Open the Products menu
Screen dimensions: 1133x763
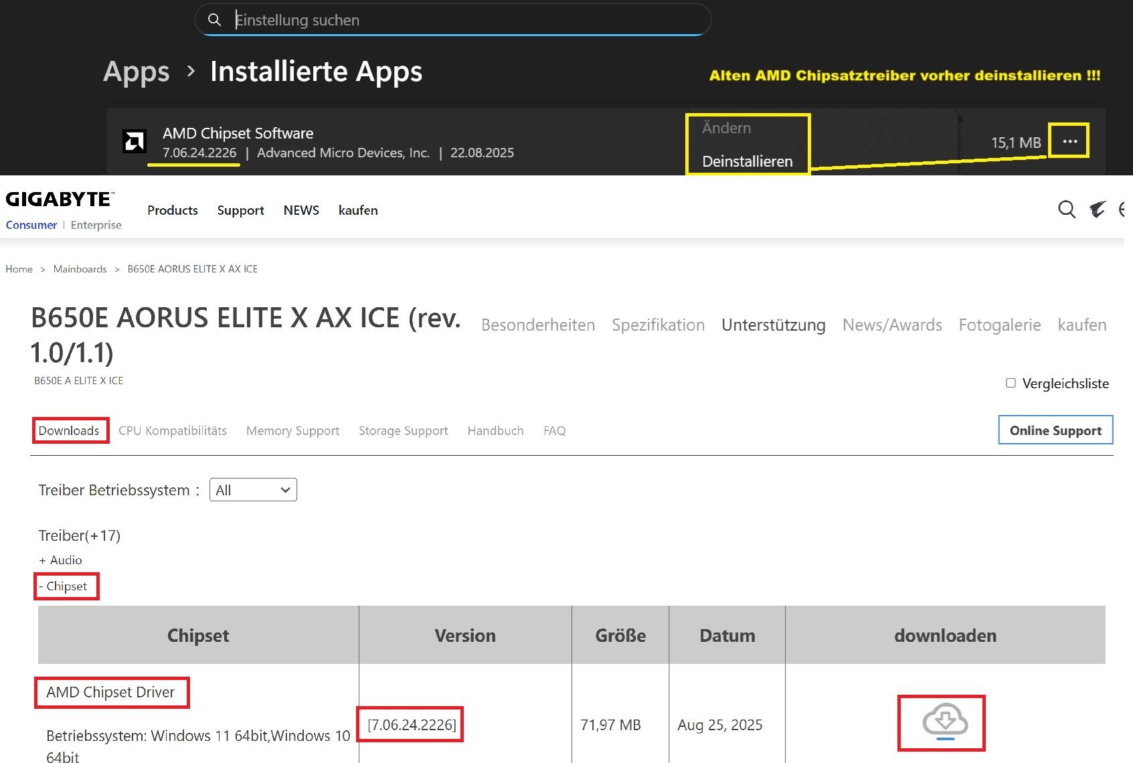point(173,210)
